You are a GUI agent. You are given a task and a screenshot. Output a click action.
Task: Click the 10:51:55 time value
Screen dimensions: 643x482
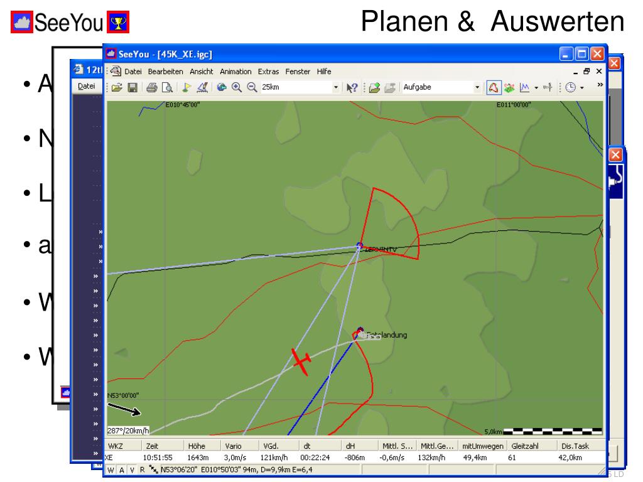click(158, 458)
